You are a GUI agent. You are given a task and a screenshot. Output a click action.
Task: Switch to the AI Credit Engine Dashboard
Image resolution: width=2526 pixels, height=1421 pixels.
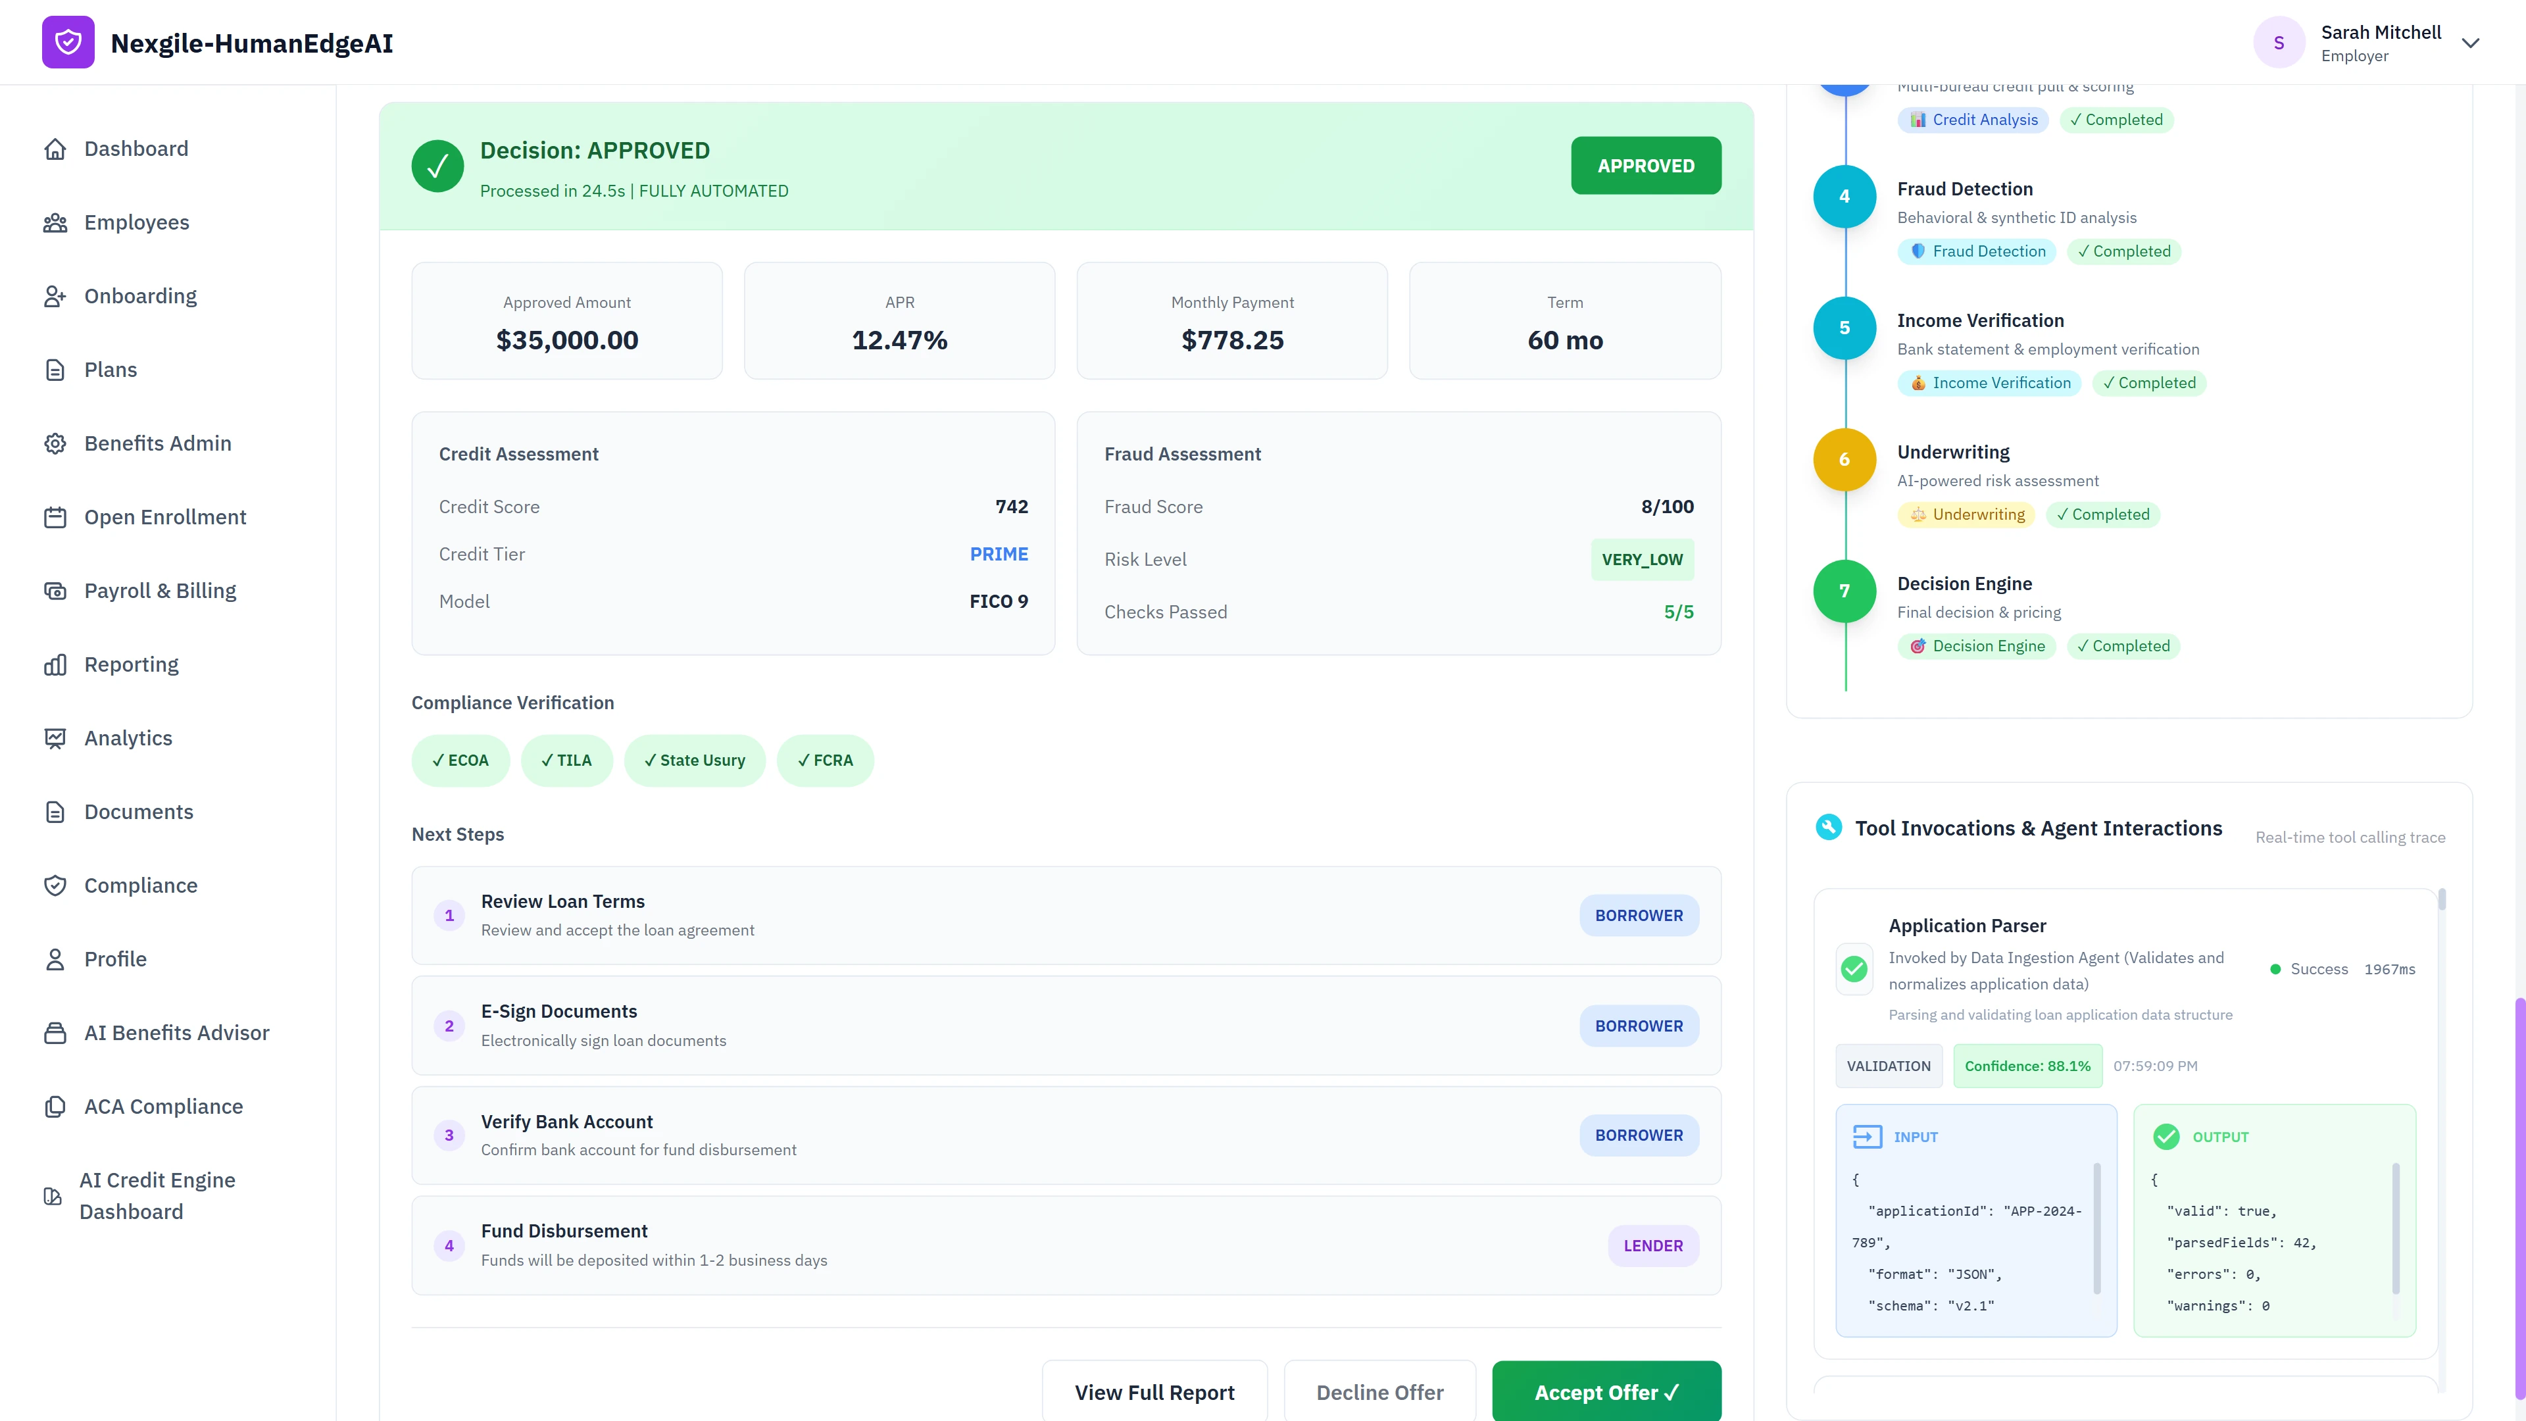click(158, 1195)
